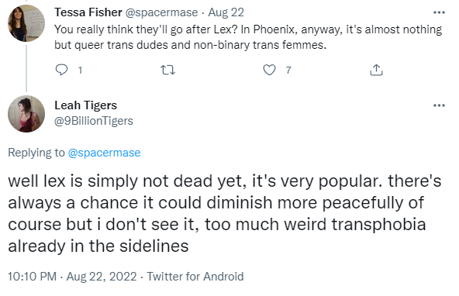View the reply count of 1 on Tessa's tweet
Viewport: 459px width, 296px height.
coord(80,71)
